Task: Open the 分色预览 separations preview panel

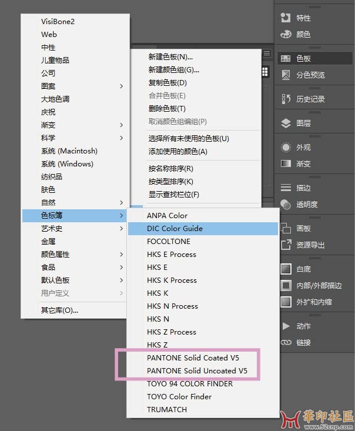Action: pos(286,75)
